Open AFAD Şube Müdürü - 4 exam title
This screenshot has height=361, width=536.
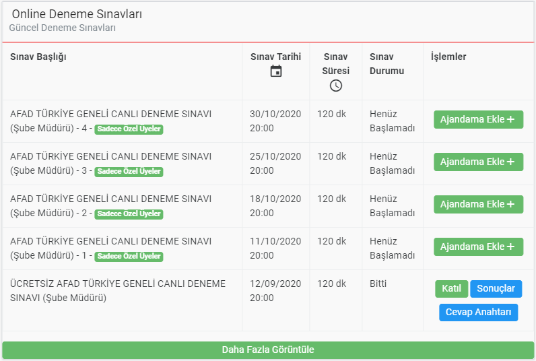point(110,121)
